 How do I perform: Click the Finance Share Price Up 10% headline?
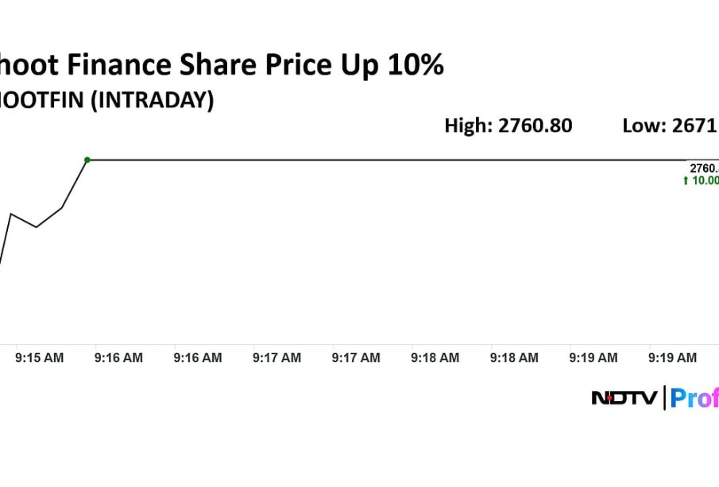[x=221, y=65]
